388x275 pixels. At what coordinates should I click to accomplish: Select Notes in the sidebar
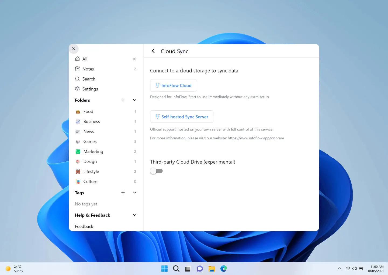(88, 69)
